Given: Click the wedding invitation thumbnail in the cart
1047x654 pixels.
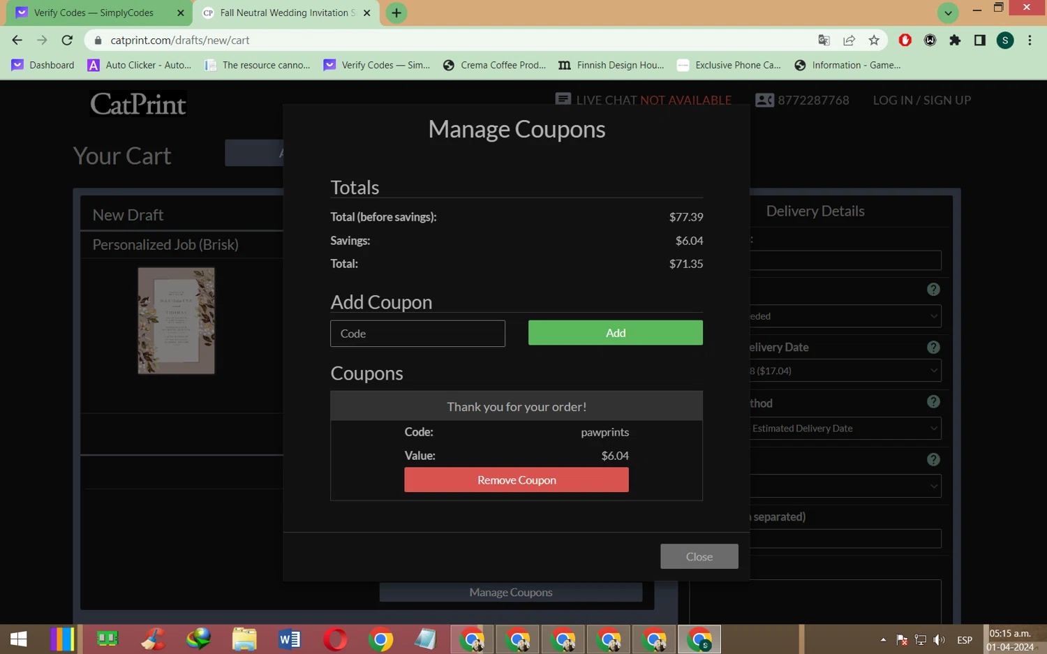Looking at the screenshot, I should click(176, 321).
